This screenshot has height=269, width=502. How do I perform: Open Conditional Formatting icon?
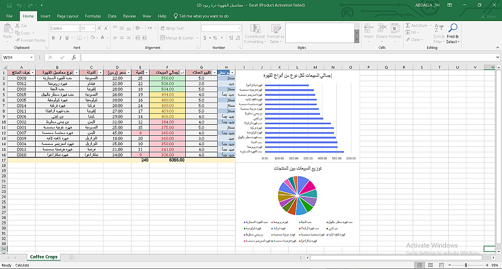(255, 29)
